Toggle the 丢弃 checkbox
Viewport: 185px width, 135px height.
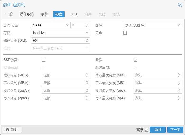click(125, 33)
